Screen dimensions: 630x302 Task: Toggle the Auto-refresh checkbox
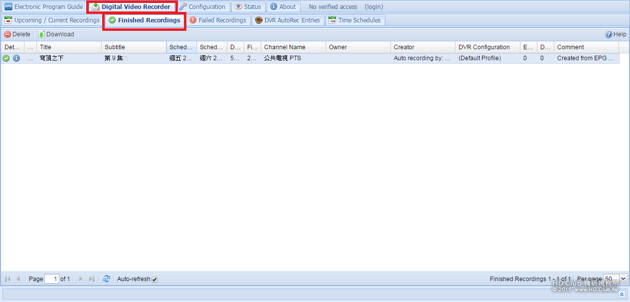click(155, 280)
